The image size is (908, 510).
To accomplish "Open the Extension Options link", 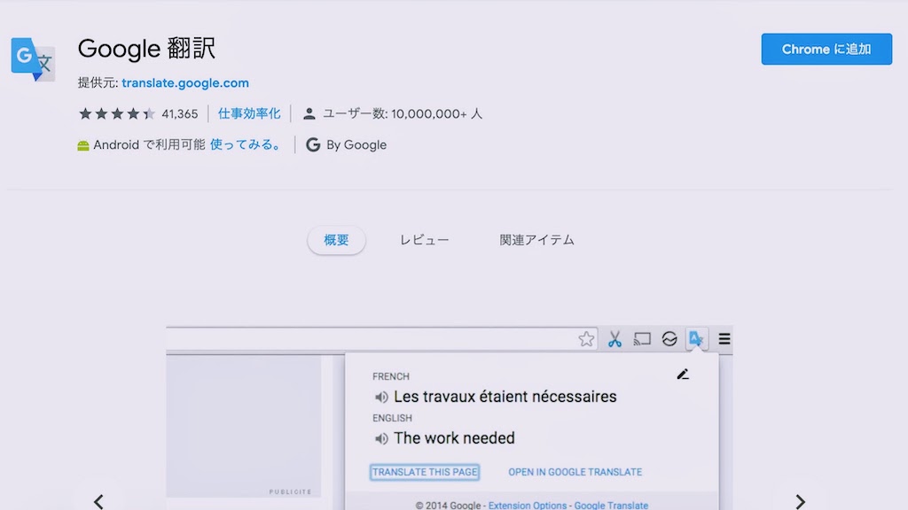I will click(x=527, y=505).
